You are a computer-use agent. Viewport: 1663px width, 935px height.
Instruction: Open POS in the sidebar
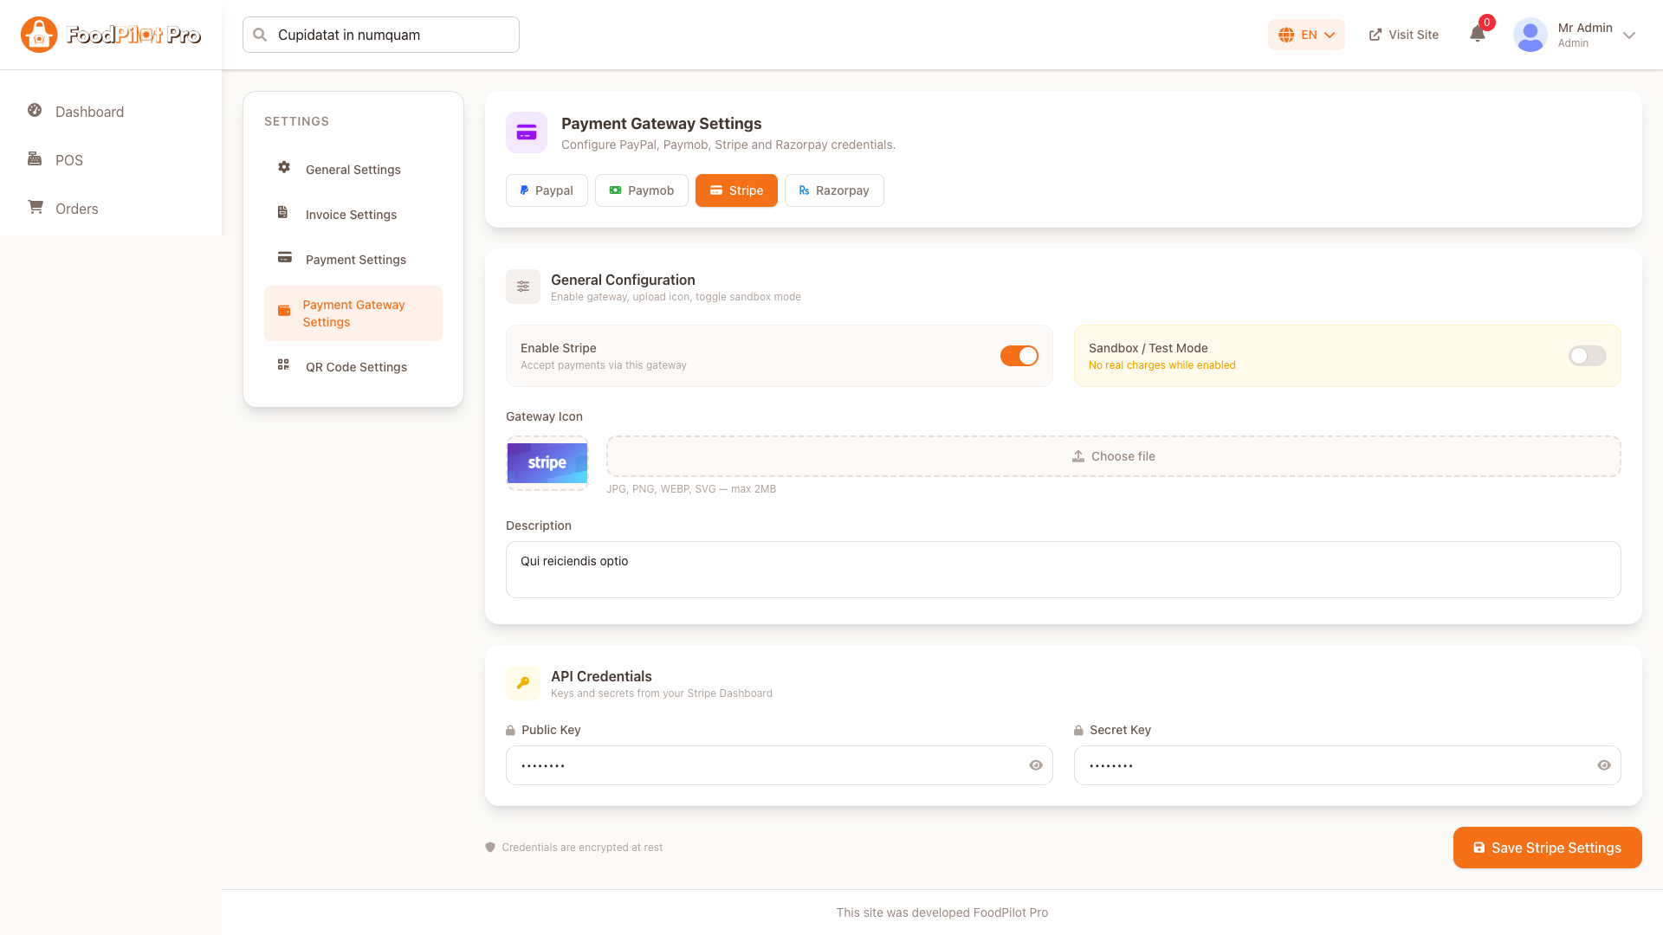tap(111, 160)
